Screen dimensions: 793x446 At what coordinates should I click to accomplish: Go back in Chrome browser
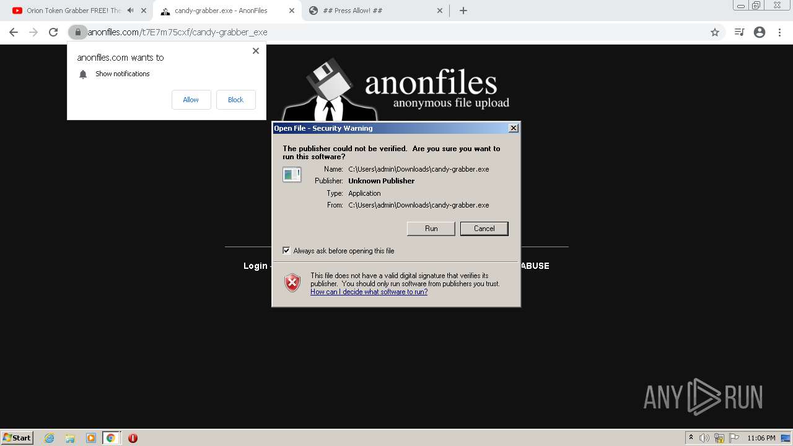click(x=14, y=32)
